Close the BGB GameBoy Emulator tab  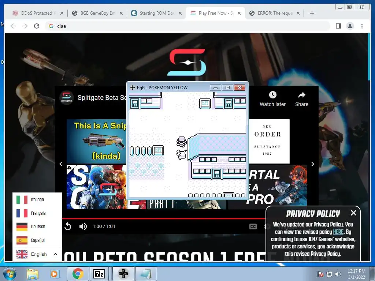pos(121,13)
